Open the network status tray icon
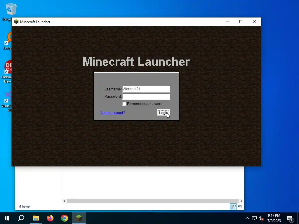 click(254, 218)
